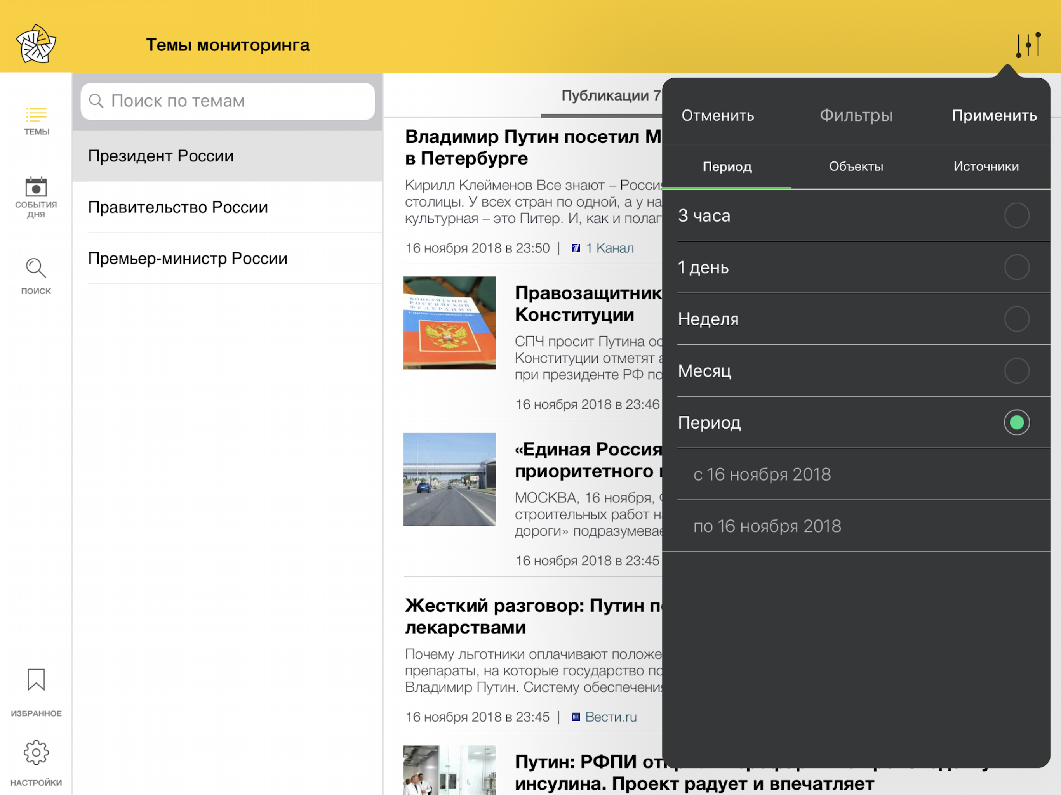Viewport: 1061px width, 795px height.
Task: Switch to Объекты filter tab
Action: (856, 167)
